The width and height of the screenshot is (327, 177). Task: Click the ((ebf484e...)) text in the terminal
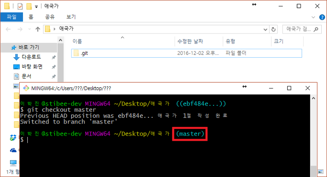coord(201,104)
